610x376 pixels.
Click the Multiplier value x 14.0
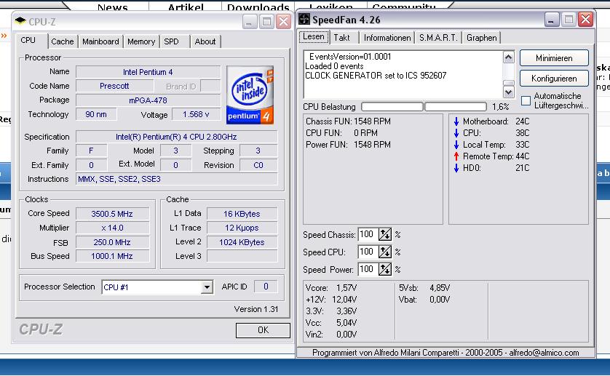[112, 228]
